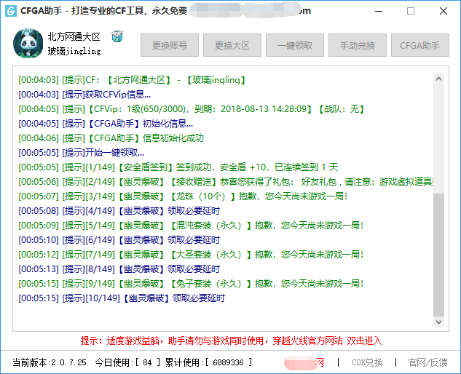Screen dimensions: 461x374
Task: Click the blurred link left of CDK兑换
Action: (x=304, y=362)
